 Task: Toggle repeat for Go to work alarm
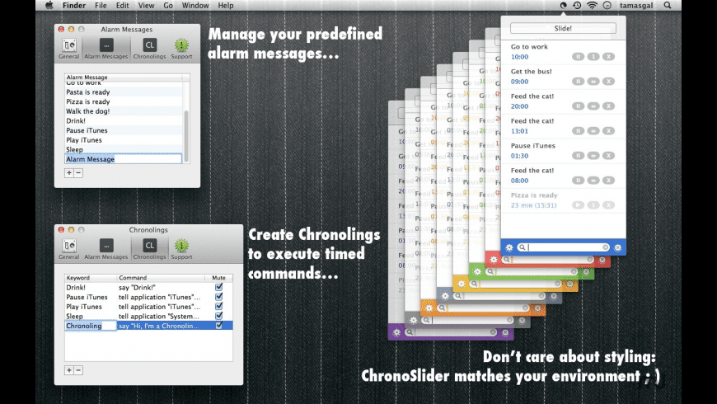593,57
